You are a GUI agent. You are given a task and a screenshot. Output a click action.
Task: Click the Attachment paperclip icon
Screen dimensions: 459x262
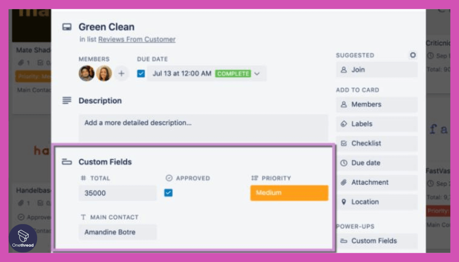(343, 182)
